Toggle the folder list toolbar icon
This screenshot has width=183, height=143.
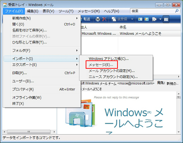tap(166, 19)
